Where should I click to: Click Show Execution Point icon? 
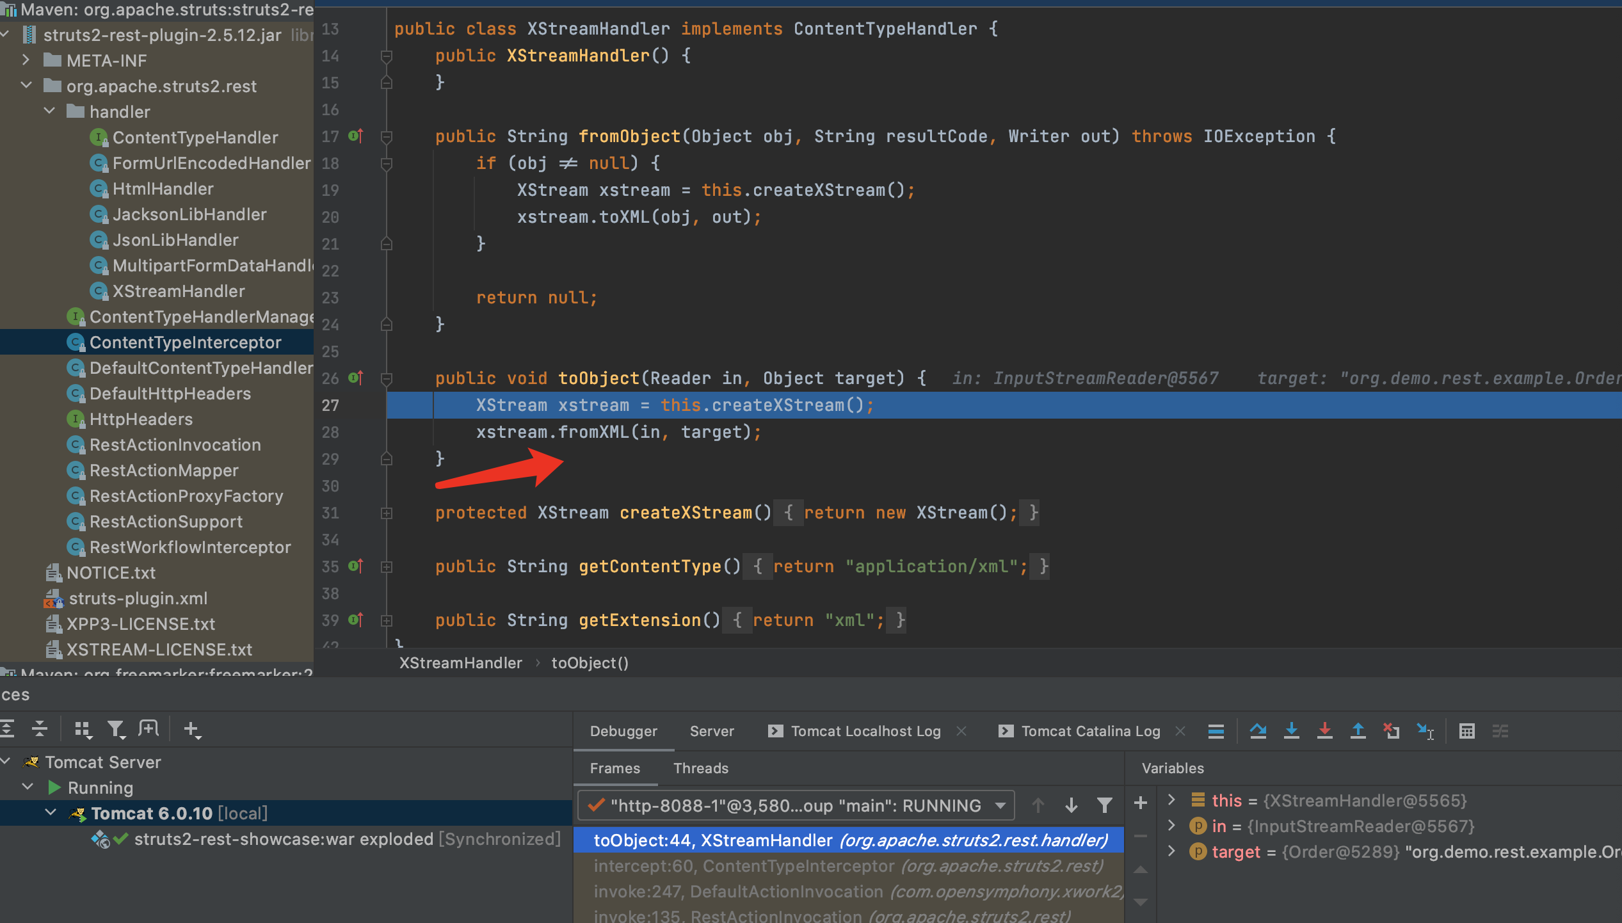[1216, 730]
